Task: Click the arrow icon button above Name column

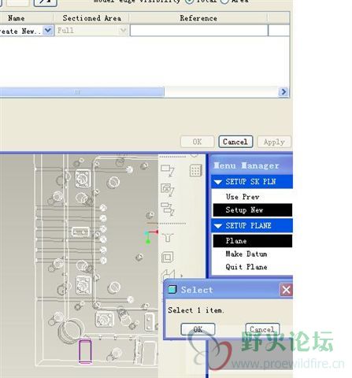Action: point(46,2)
